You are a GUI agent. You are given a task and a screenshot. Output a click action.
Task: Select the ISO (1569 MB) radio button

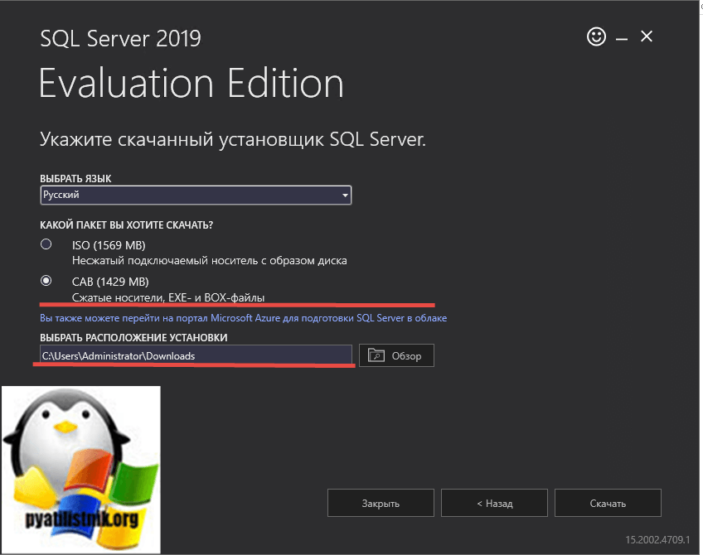[46, 244]
